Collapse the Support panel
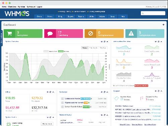 click(161, 91)
